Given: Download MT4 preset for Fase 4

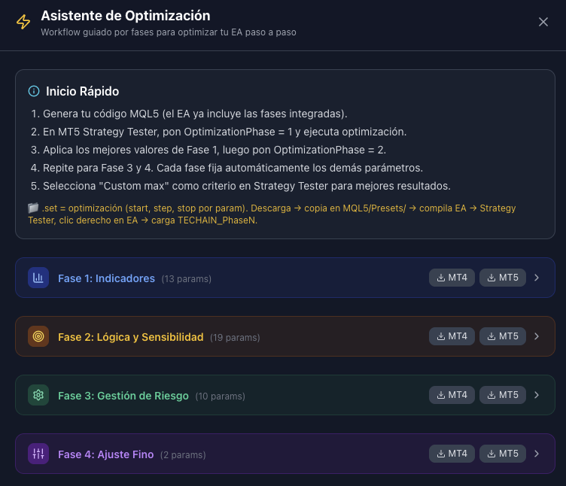Looking at the screenshot, I should [x=452, y=454].
